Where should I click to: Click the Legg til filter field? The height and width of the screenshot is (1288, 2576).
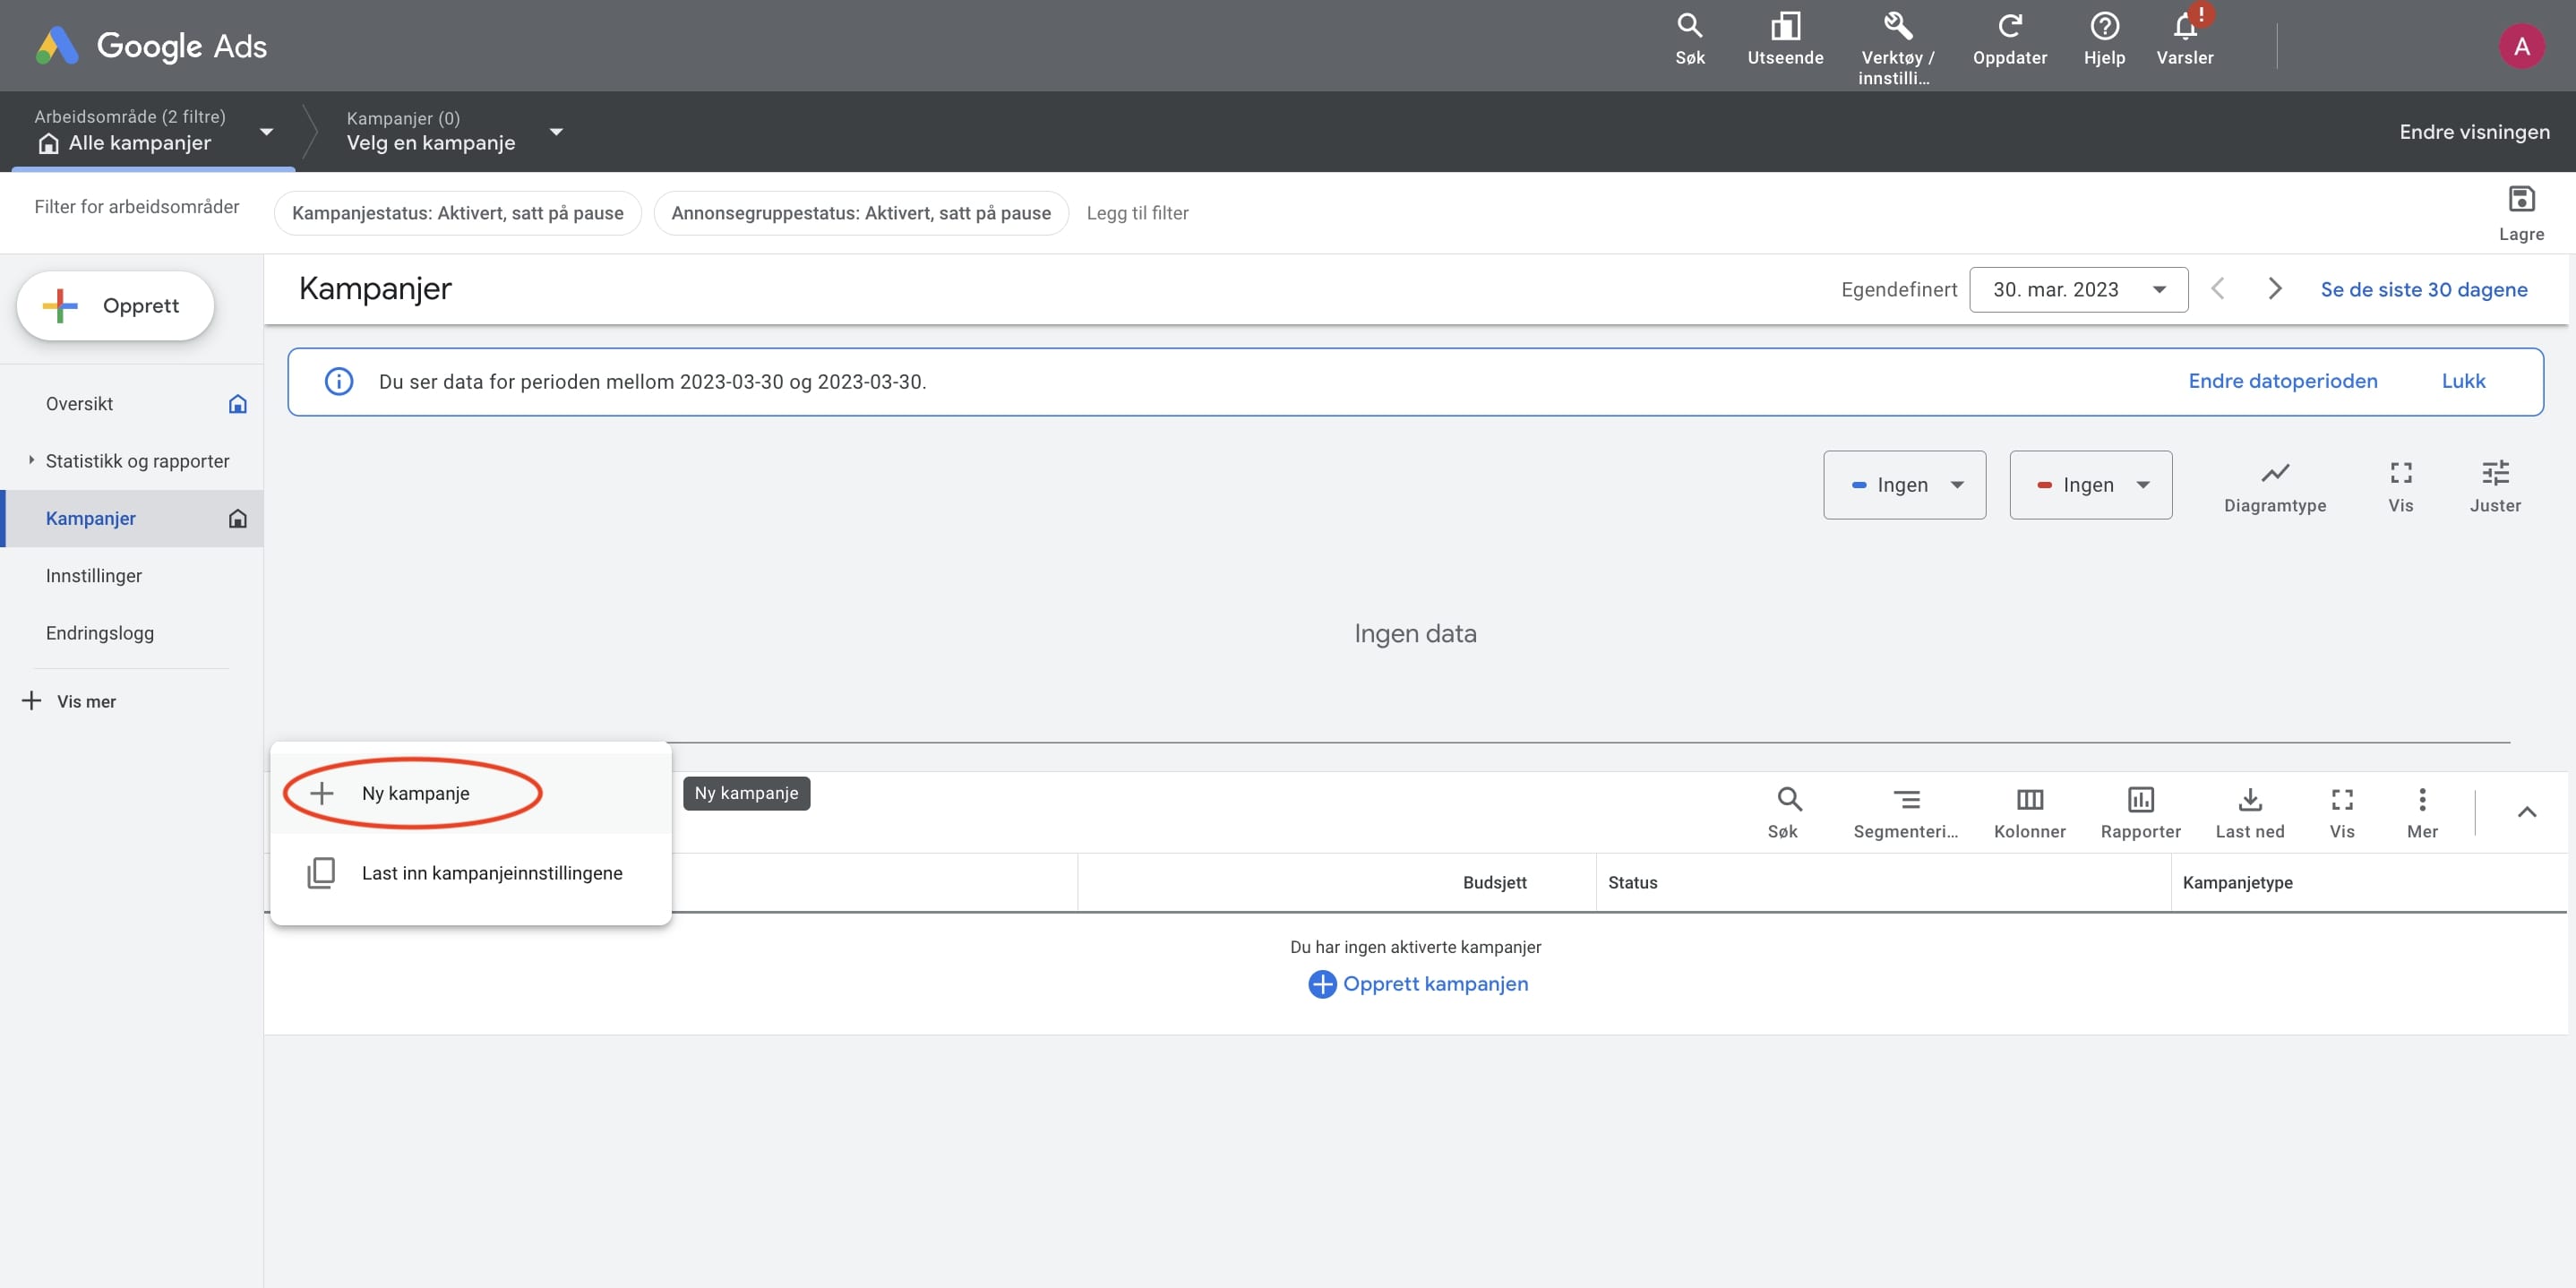tap(1137, 213)
